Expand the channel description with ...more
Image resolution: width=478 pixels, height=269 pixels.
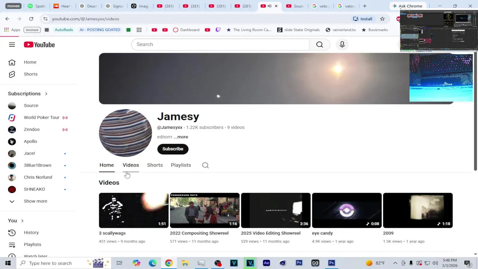coord(181,137)
